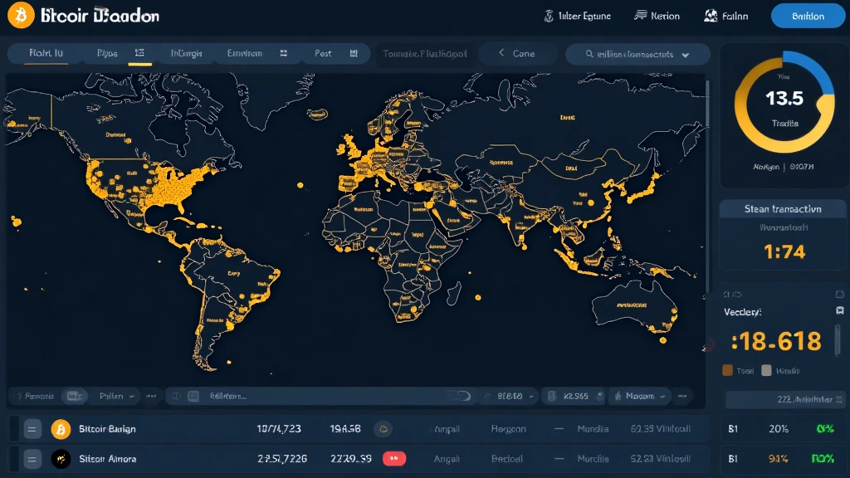Toggle the switch at the end of the Edilloan search bar
This screenshot has height=478, width=850.
click(x=459, y=396)
